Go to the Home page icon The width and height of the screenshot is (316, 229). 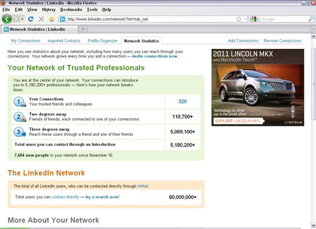tap(51, 19)
